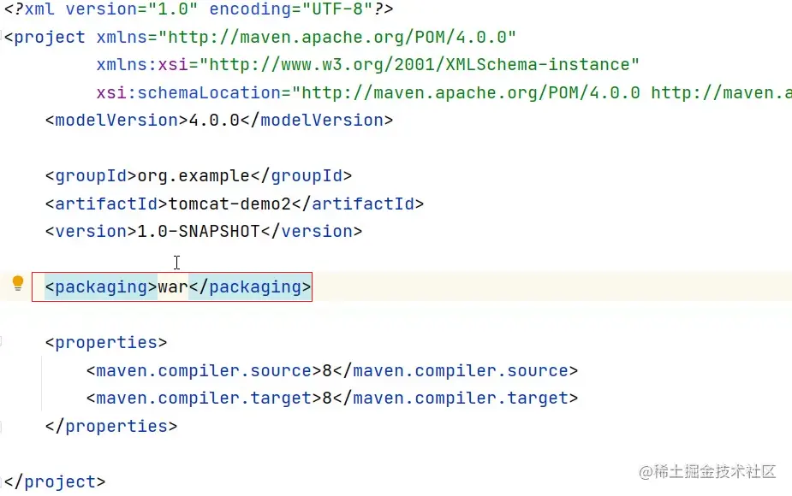This screenshot has width=792, height=496.
Task: Click the xsi:schemaLocation attribute line
Action: click(444, 93)
